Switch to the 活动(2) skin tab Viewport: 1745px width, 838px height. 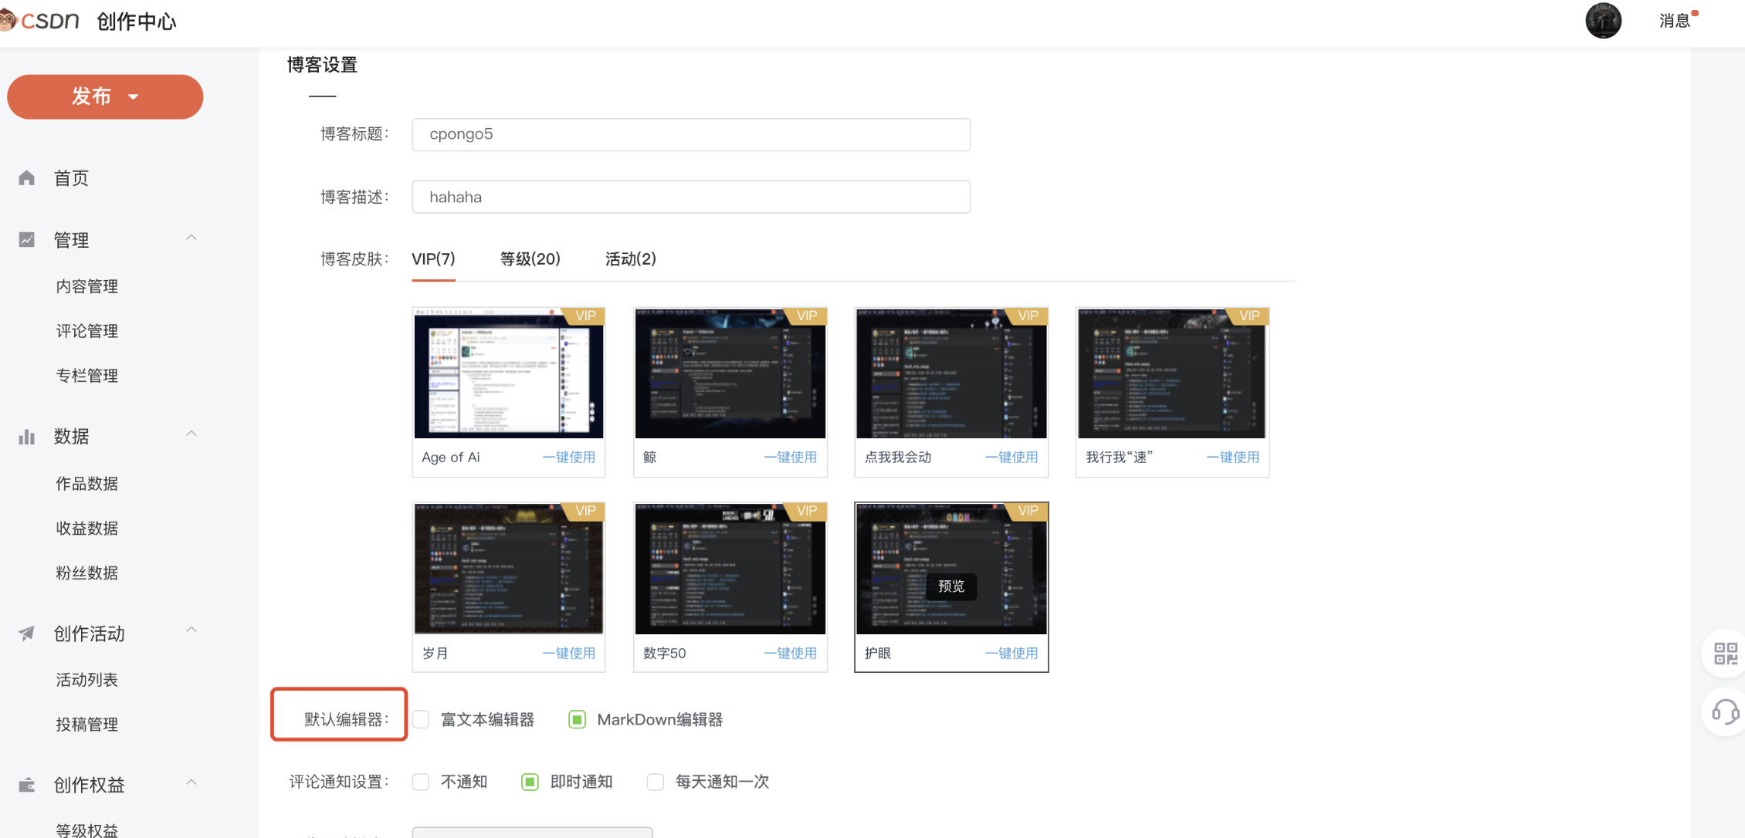[x=629, y=258]
